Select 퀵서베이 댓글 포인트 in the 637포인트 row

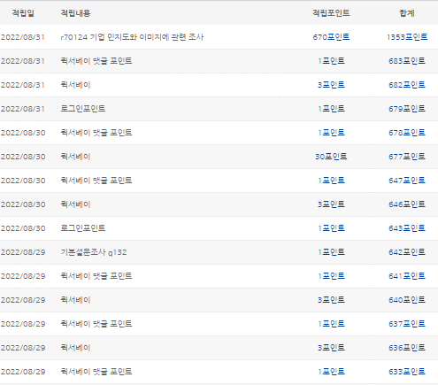[96, 324]
